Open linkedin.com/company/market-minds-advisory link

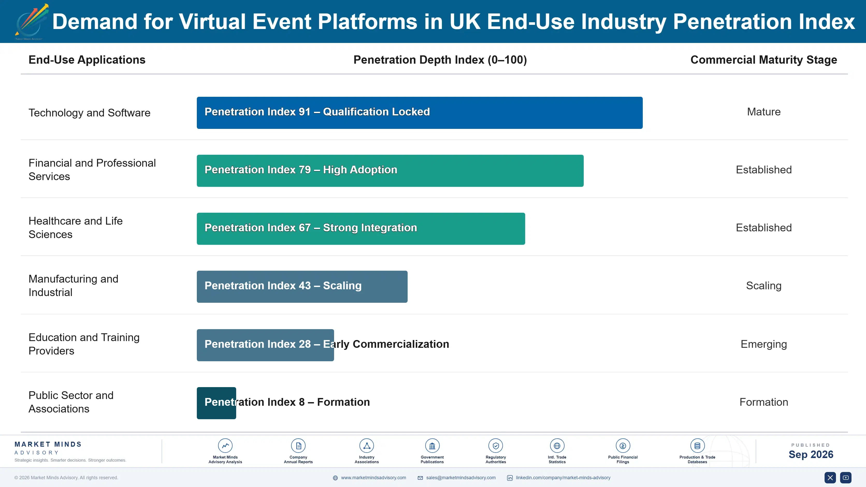pos(563,478)
